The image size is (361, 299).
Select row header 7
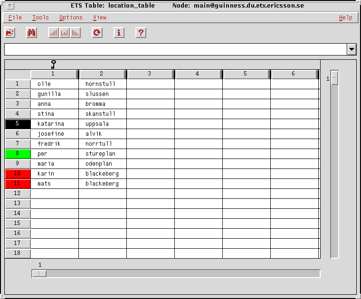coord(18,144)
